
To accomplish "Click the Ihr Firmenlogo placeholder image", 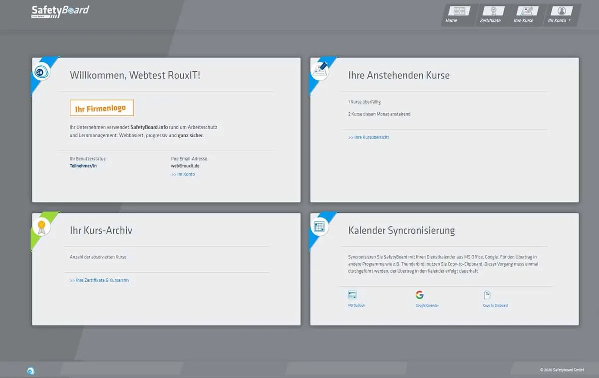I will pos(102,108).
